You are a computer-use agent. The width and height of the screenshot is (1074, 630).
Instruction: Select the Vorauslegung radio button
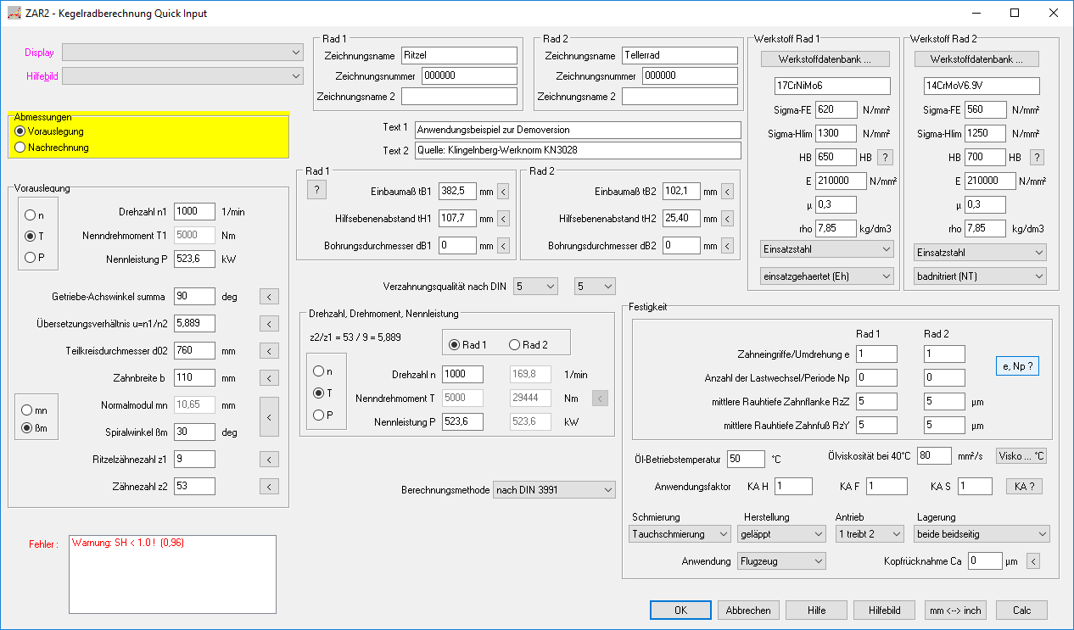[49, 131]
